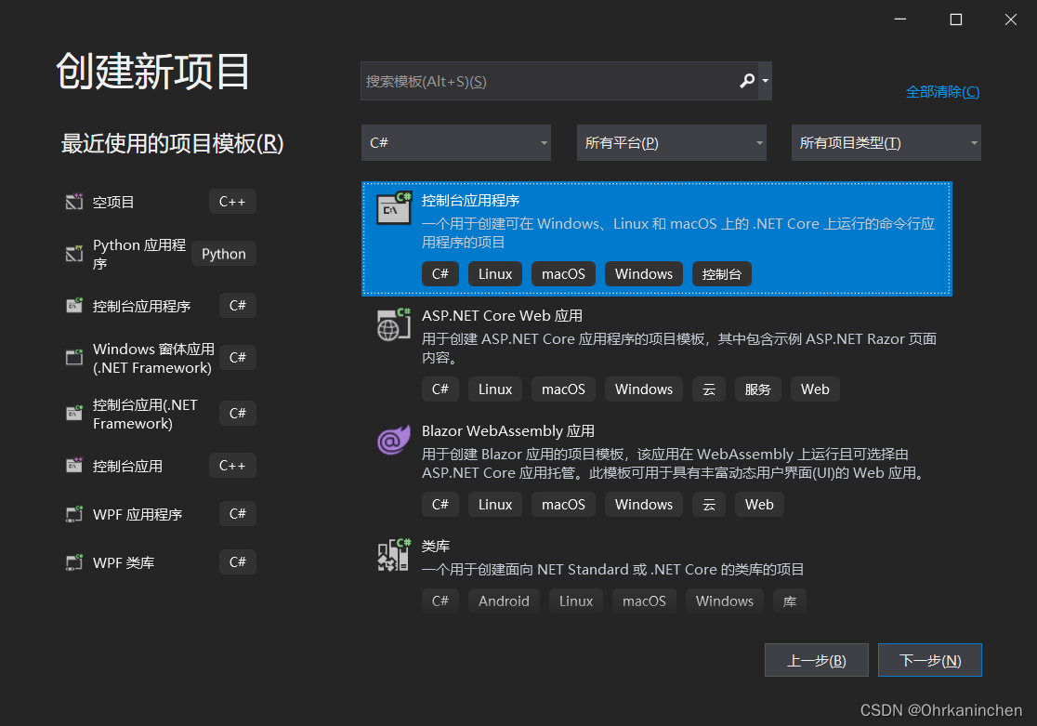Click the recent C# 控制台应用程序 icon
The width and height of the screenshot is (1037, 726).
74,305
